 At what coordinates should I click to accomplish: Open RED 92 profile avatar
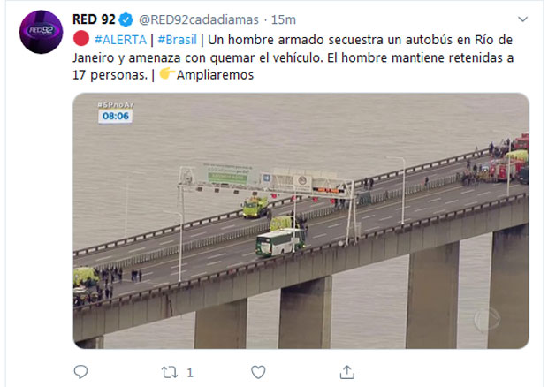(42, 32)
